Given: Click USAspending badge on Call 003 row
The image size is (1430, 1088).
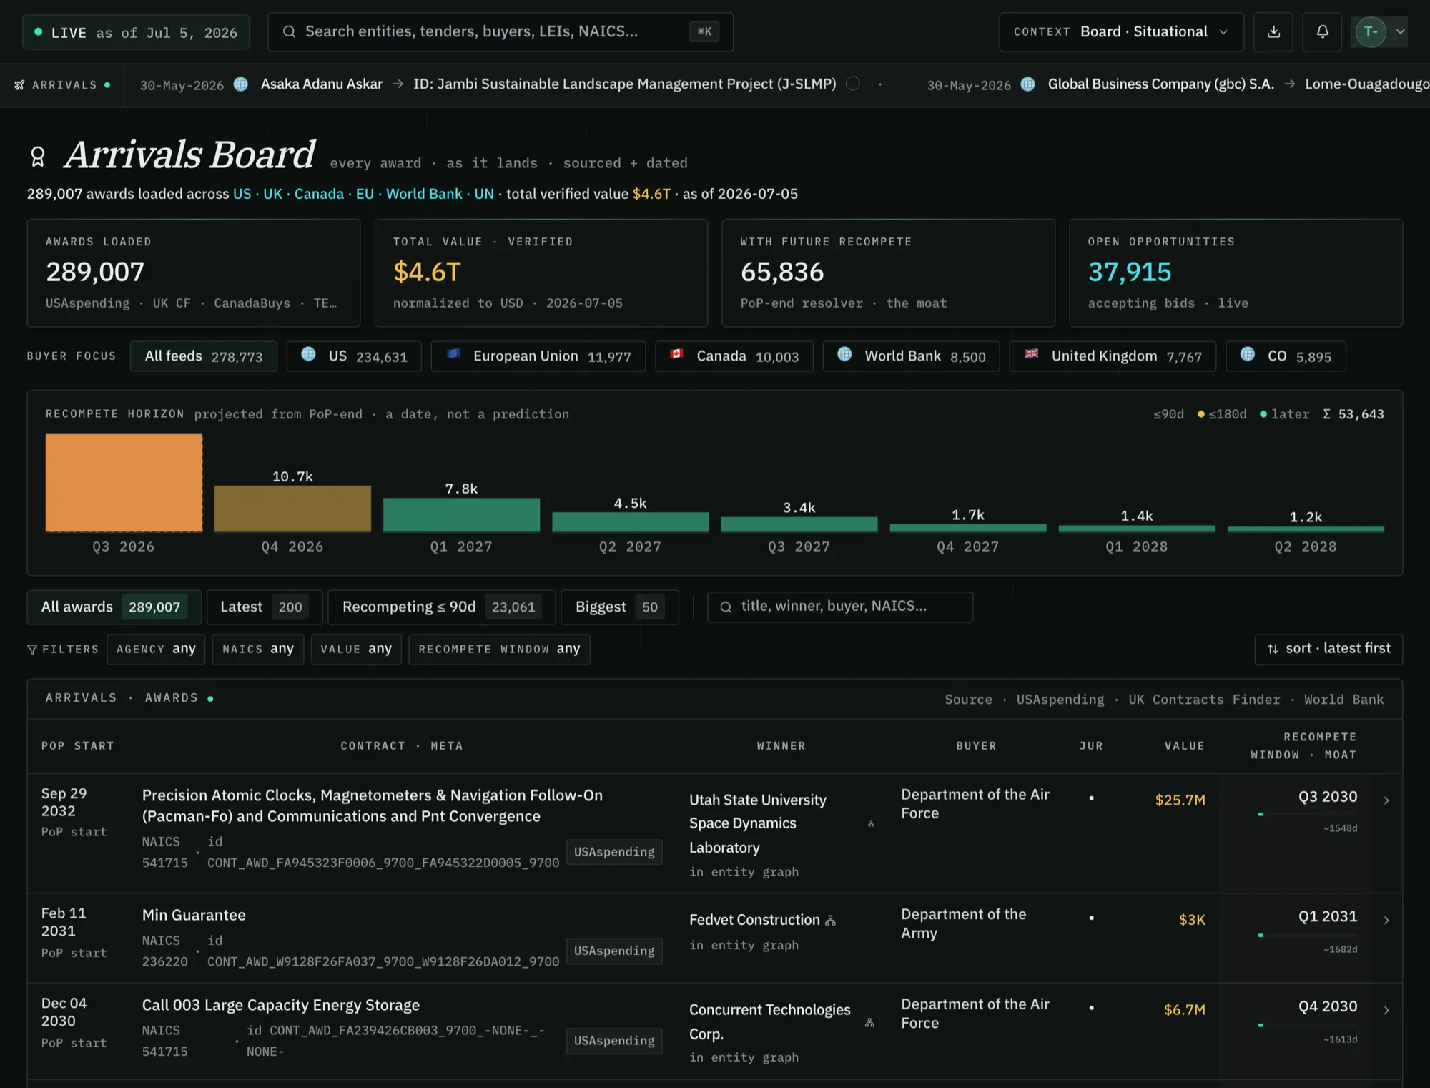Looking at the screenshot, I should click(614, 1041).
